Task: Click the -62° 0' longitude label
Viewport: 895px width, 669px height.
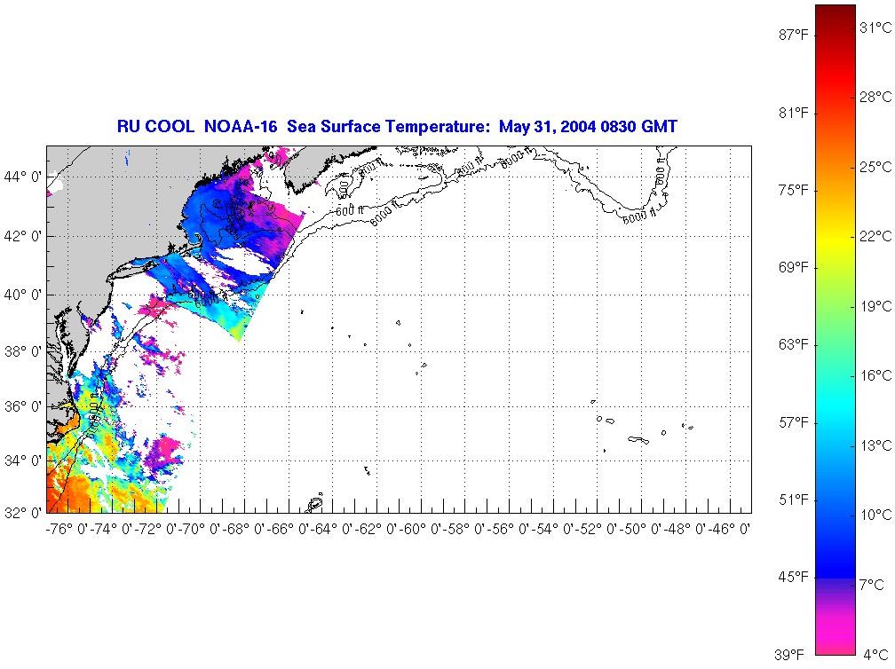Action: pos(376,530)
